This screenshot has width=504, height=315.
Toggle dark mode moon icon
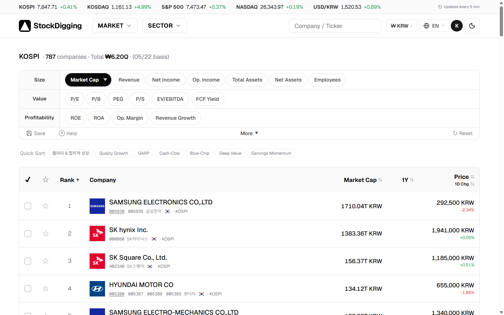click(472, 26)
